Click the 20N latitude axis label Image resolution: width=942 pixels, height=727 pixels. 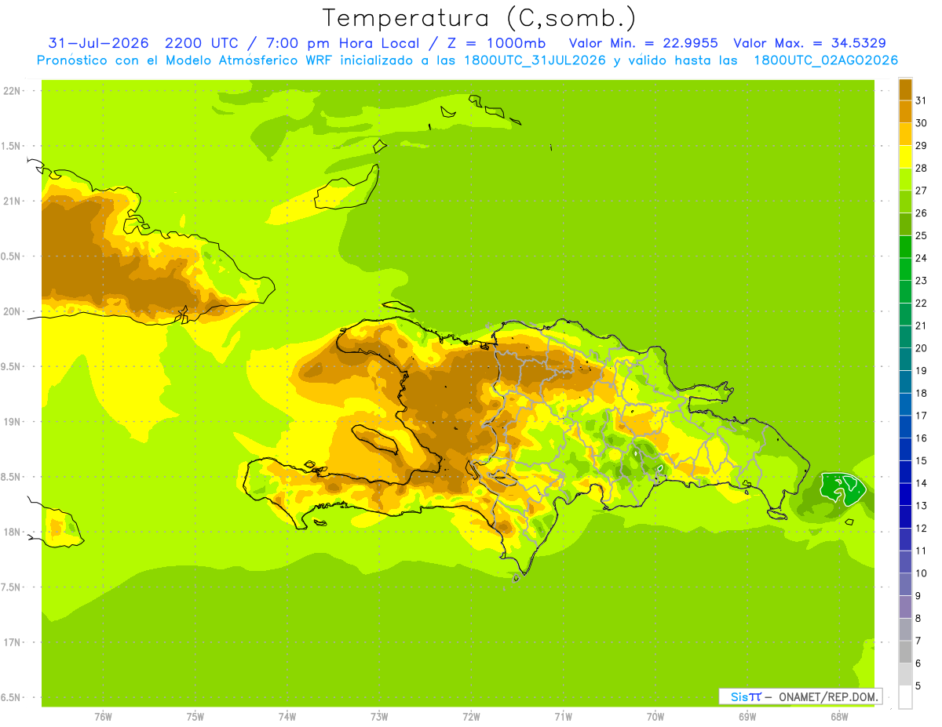coord(12,311)
